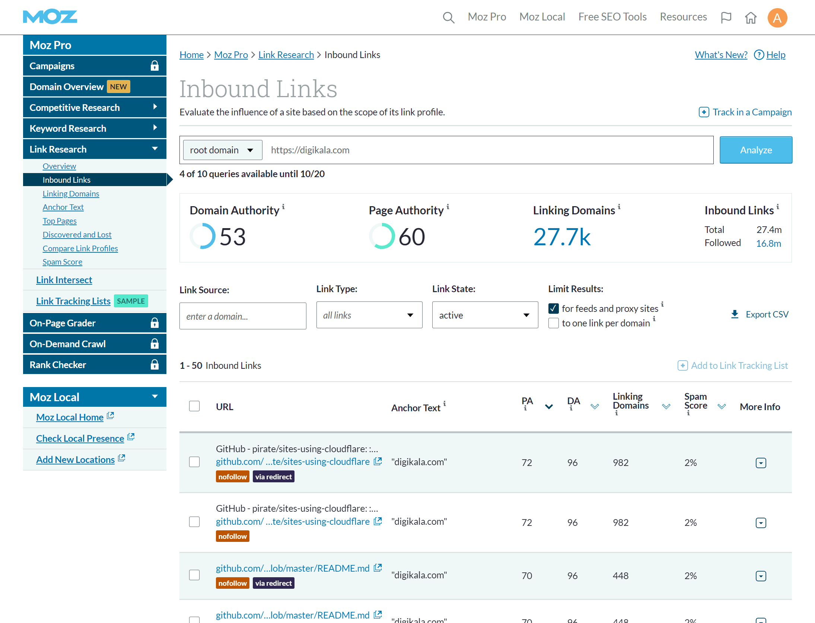815x623 pixels.
Task: Click the Domain Authority info icon
Action: click(x=283, y=207)
